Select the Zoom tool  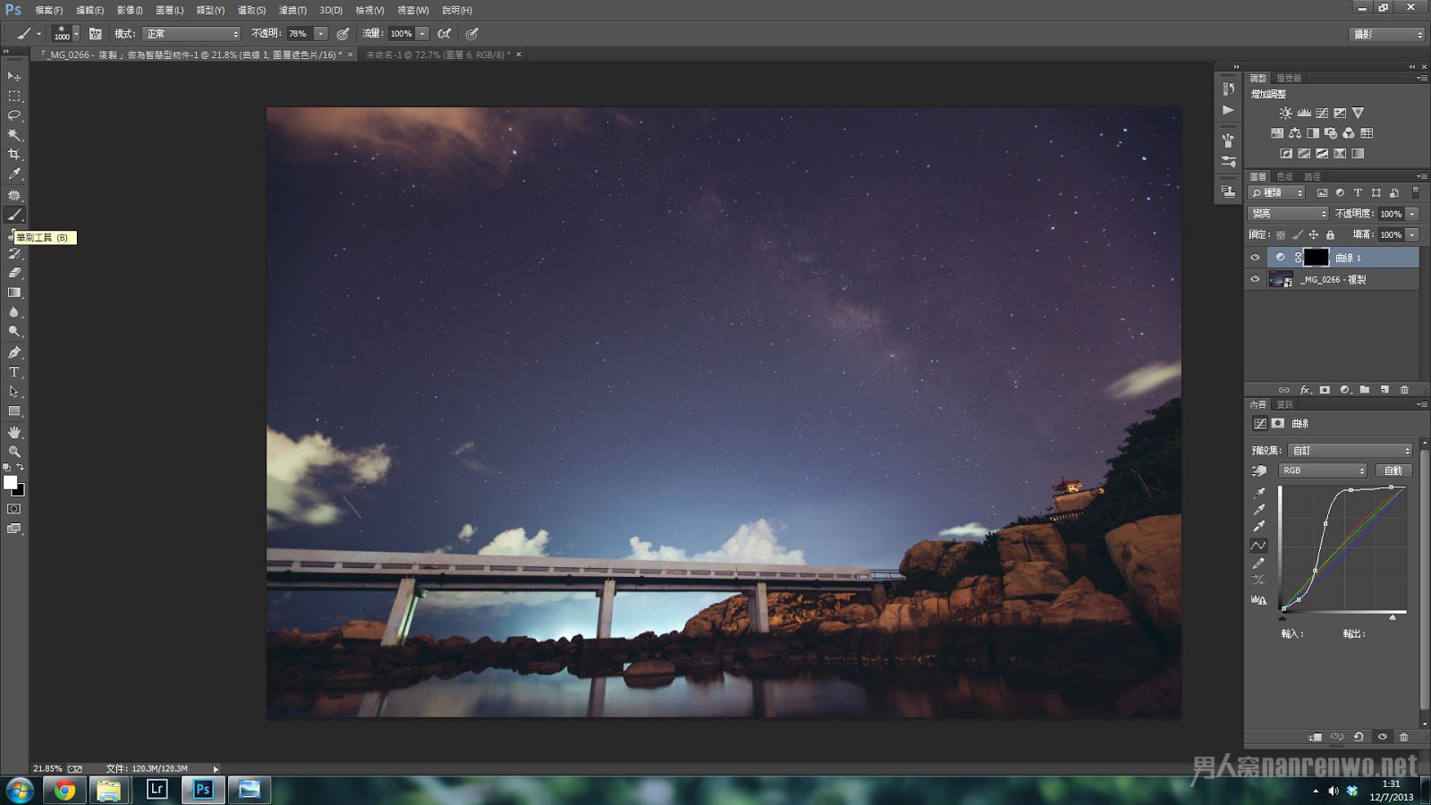(x=14, y=452)
